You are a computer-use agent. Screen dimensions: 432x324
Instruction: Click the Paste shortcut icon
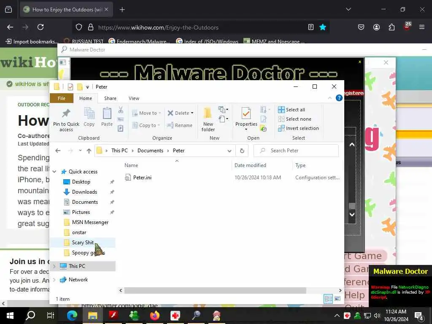tap(120, 128)
